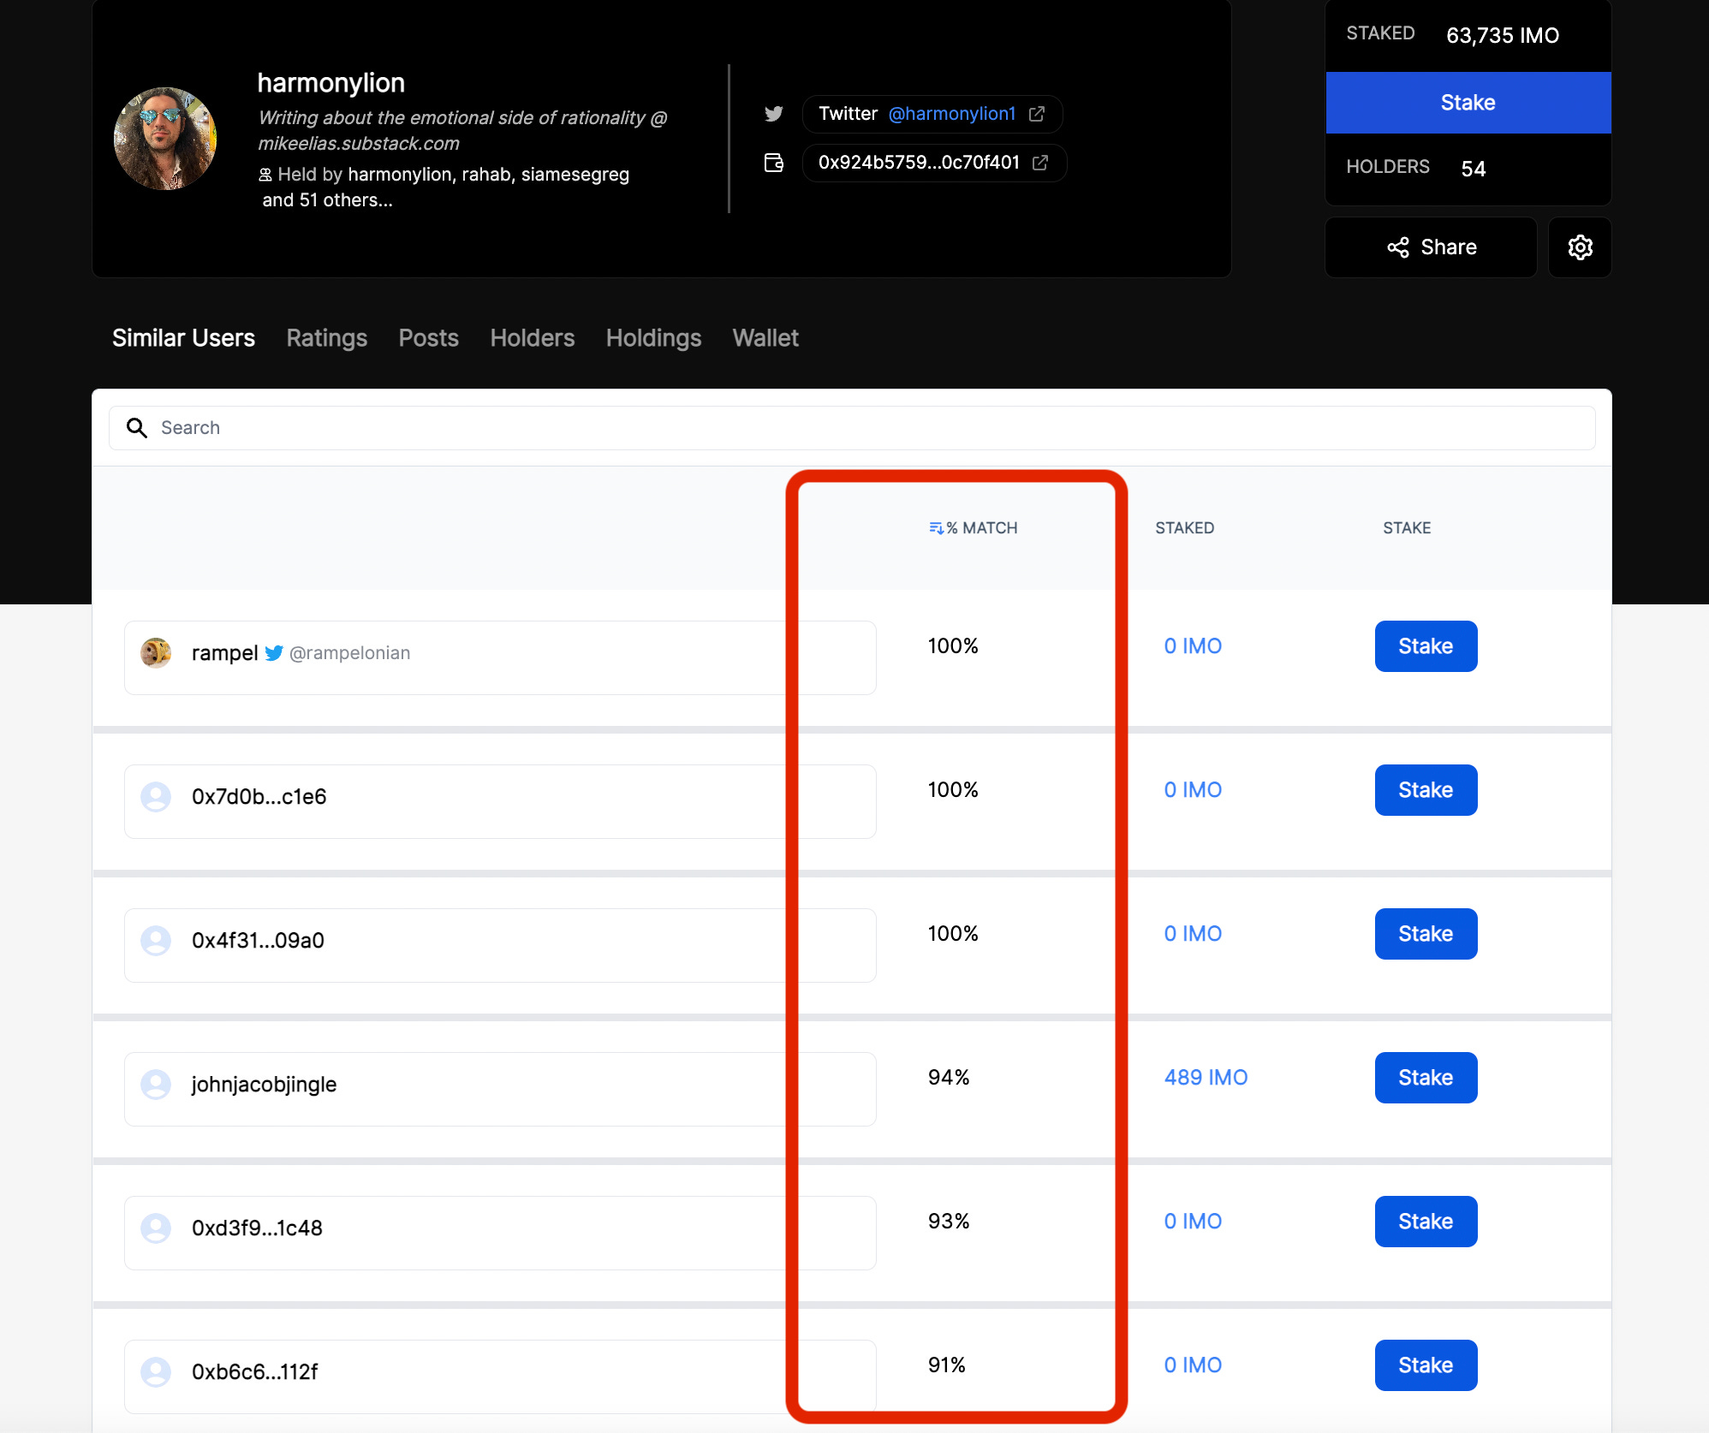The width and height of the screenshot is (1709, 1433).
Task: Click the Share button
Action: (x=1431, y=247)
